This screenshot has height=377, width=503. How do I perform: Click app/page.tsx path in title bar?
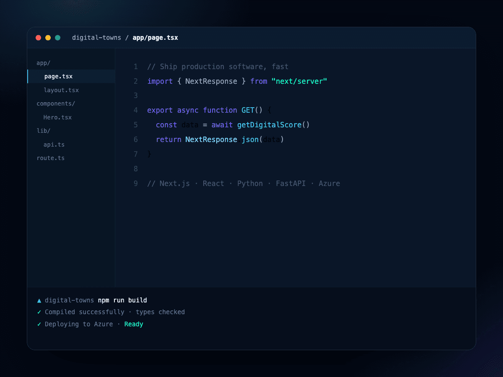(x=155, y=38)
